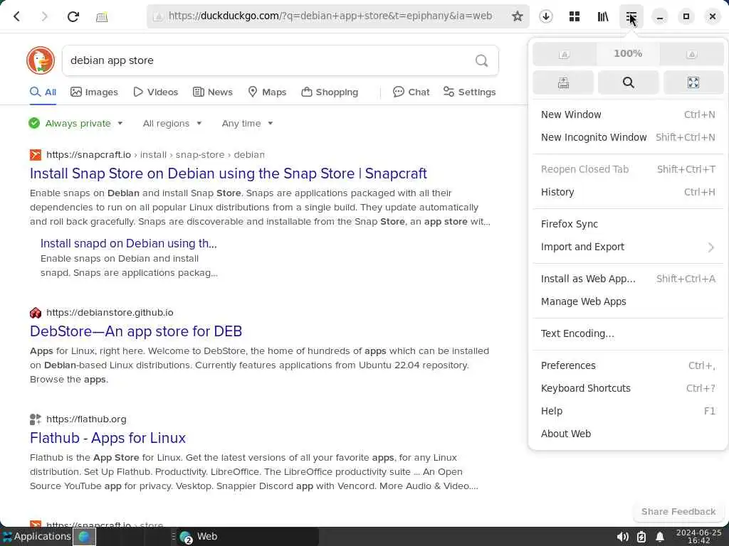This screenshot has width=729, height=546.
Task: Open DebStore app store result link
Action: (x=136, y=331)
